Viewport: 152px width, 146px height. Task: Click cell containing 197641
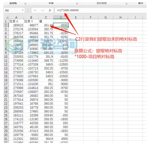click(x=16, y=104)
